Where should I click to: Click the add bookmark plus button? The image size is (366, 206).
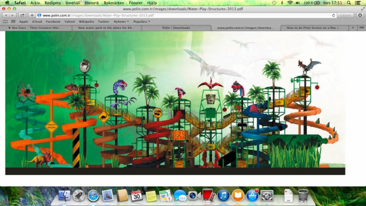pyautogui.click(x=32, y=15)
